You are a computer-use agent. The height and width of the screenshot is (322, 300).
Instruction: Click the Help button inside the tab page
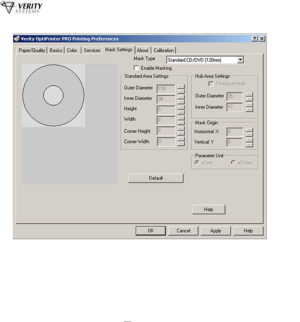(209, 209)
